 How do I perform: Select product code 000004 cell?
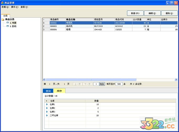[58, 29]
